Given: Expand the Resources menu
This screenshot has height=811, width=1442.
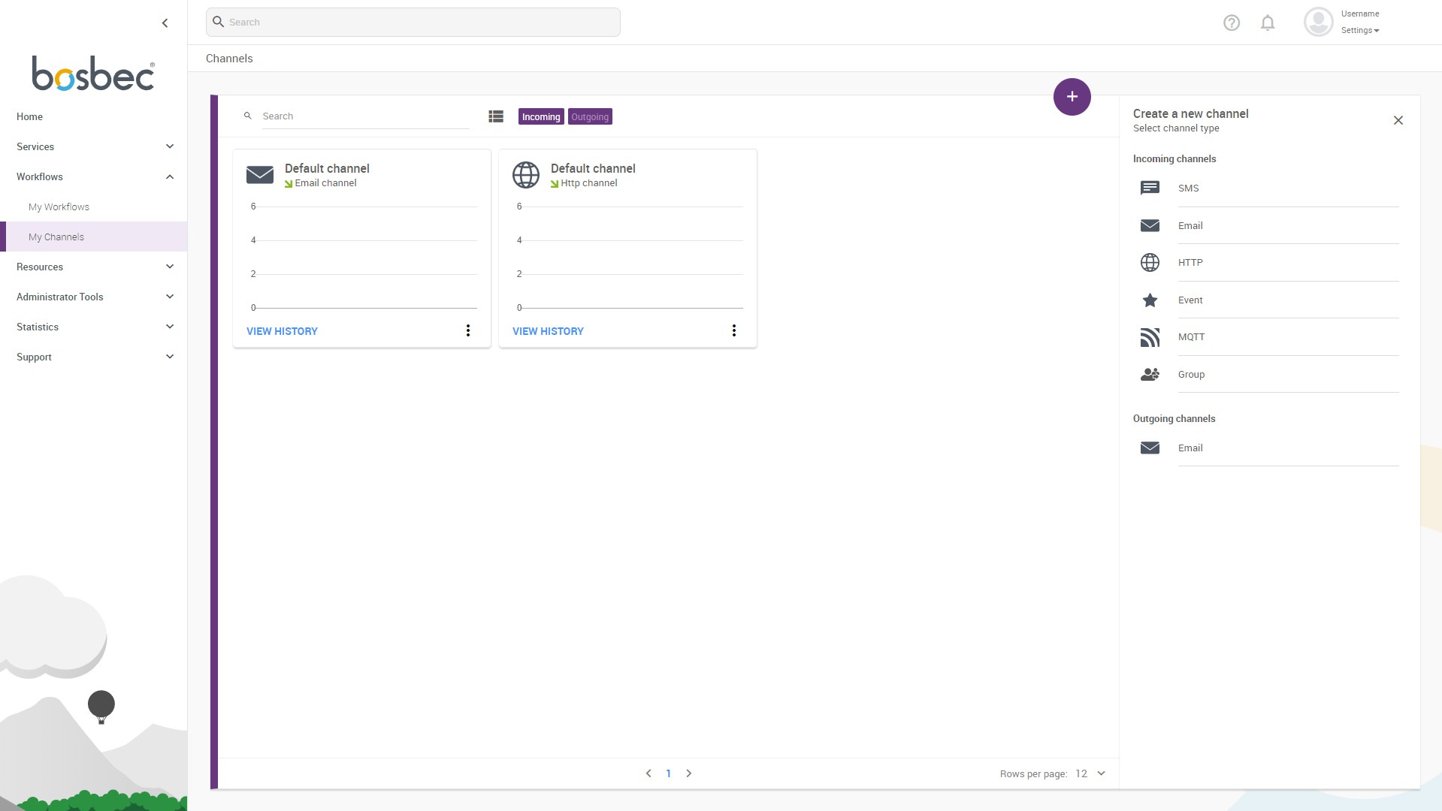Looking at the screenshot, I should (x=94, y=267).
